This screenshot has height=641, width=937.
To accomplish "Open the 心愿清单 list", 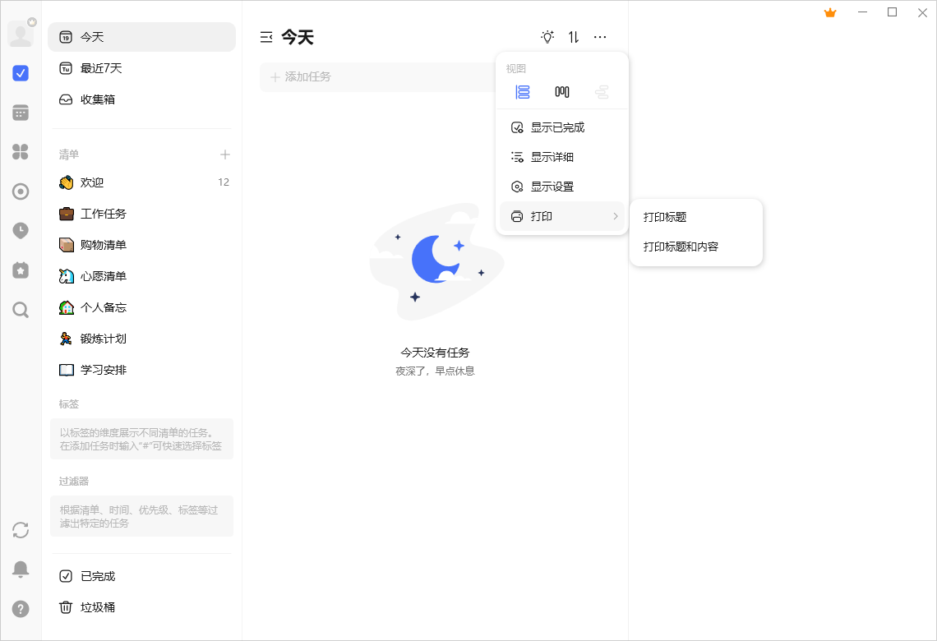I will 141,276.
